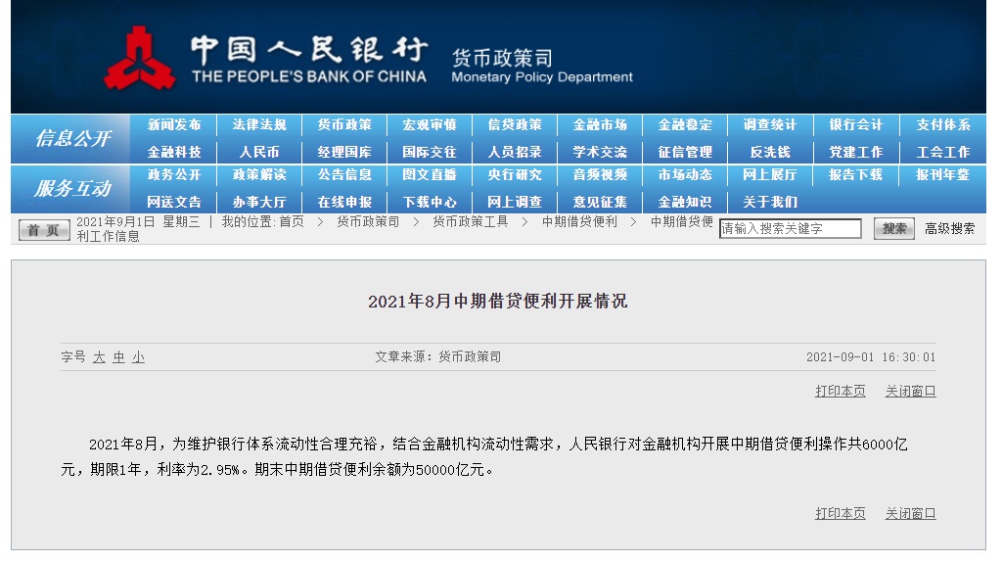This screenshot has height=563, width=1002.
Task: Follow the 货币政策工具 breadcrumb link
Action: 471,222
